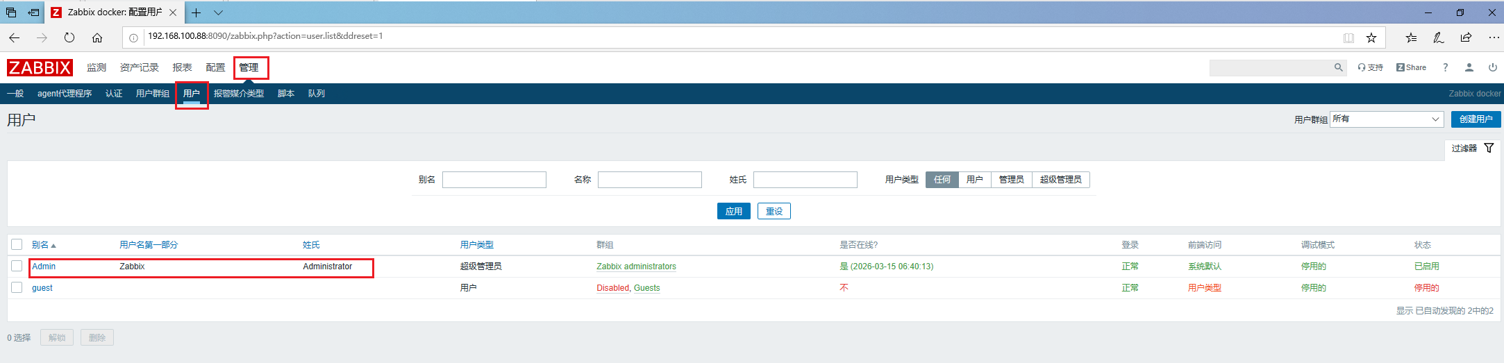Image resolution: width=1504 pixels, height=363 pixels.
Task: Open the 配置 configuration menu
Action: tap(216, 67)
